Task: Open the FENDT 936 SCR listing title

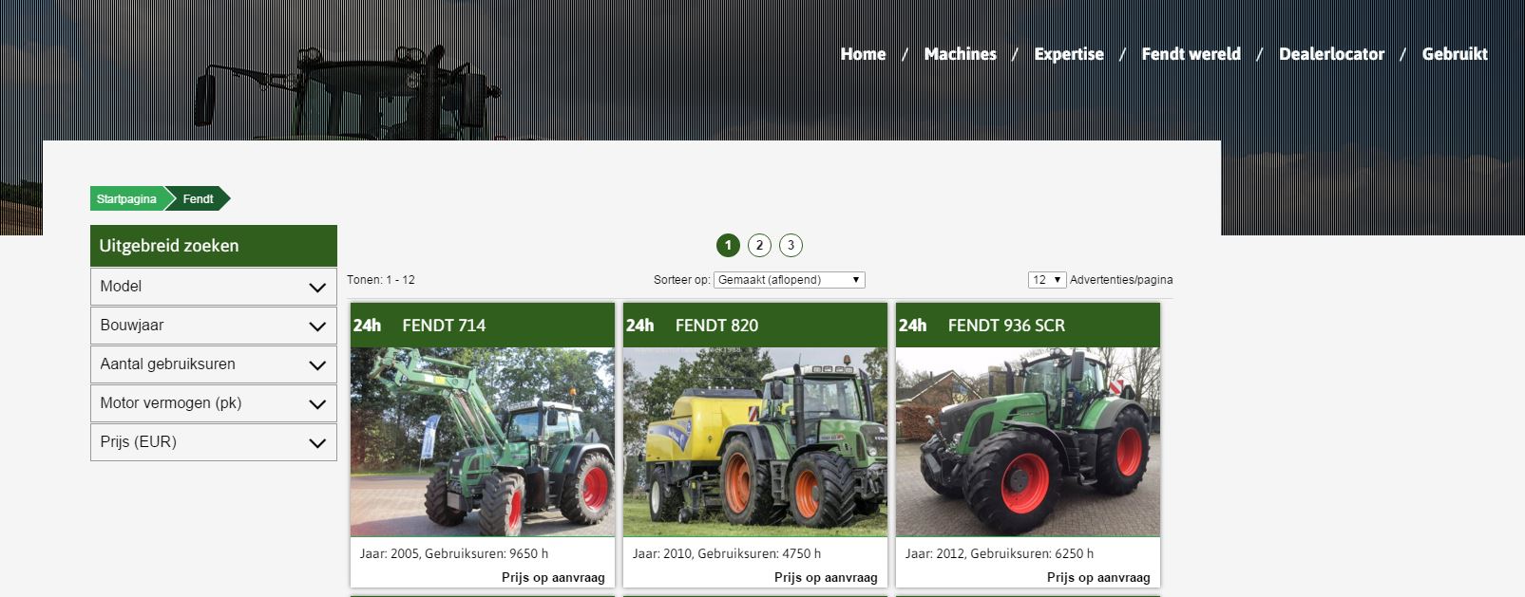Action: 1006,326
